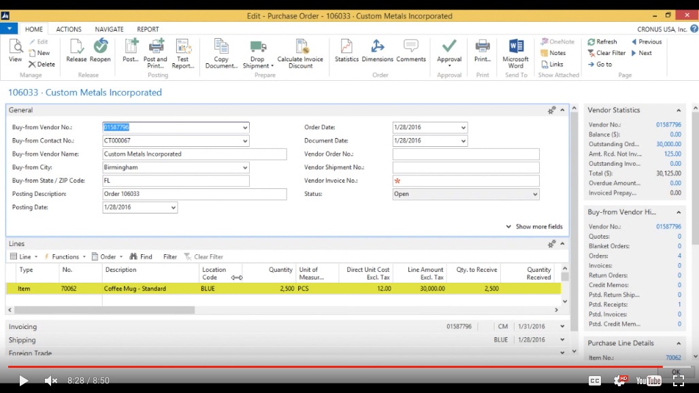The height and width of the screenshot is (393, 699).
Task: Switch to the ACTIONS tab
Action: click(69, 29)
